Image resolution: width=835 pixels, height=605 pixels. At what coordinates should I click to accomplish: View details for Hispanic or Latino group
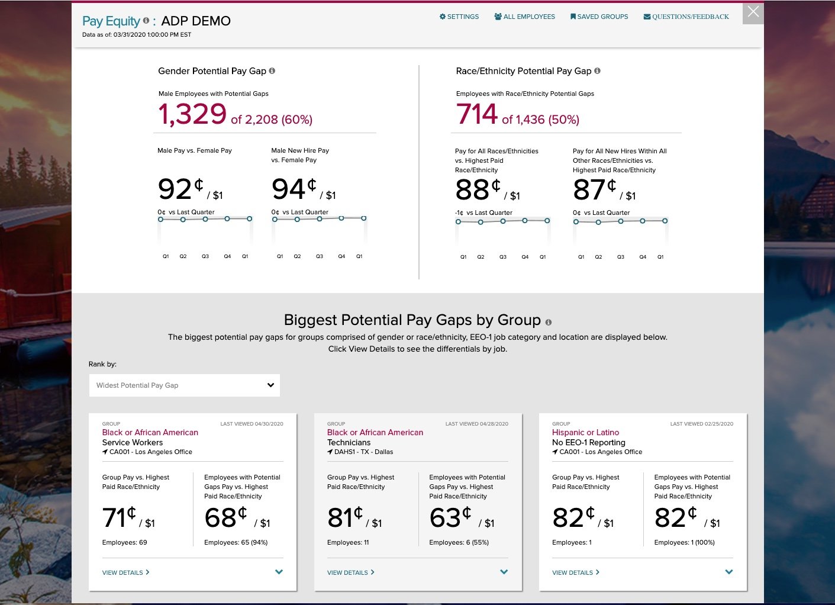(575, 572)
